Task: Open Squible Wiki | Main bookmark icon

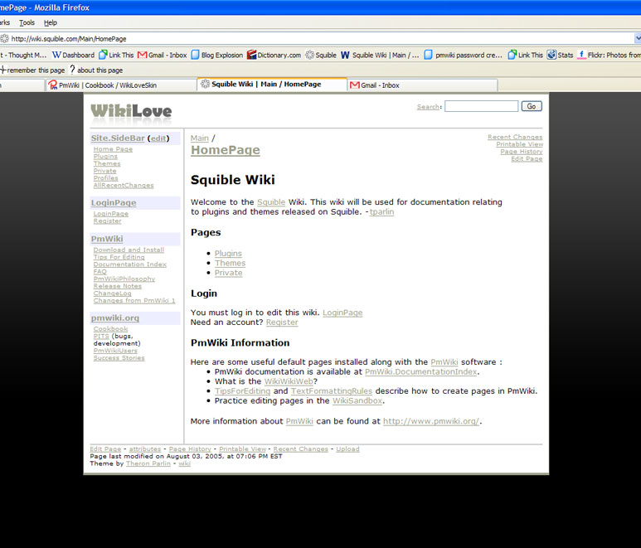Action: coord(345,55)
